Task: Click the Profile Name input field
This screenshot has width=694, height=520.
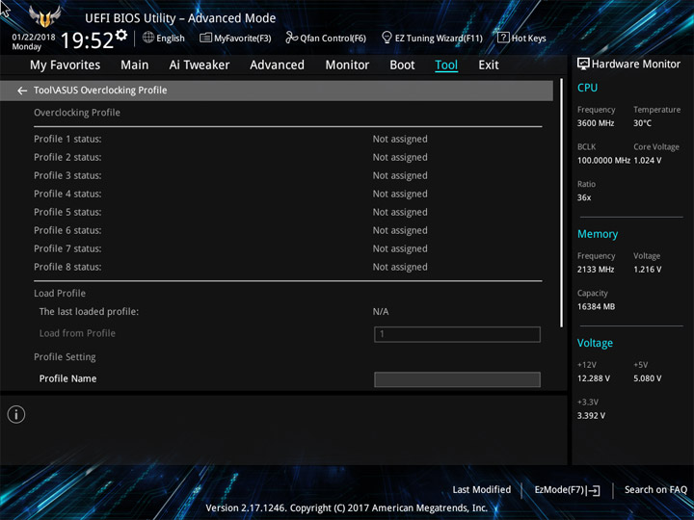Action: tap(457, 379)
